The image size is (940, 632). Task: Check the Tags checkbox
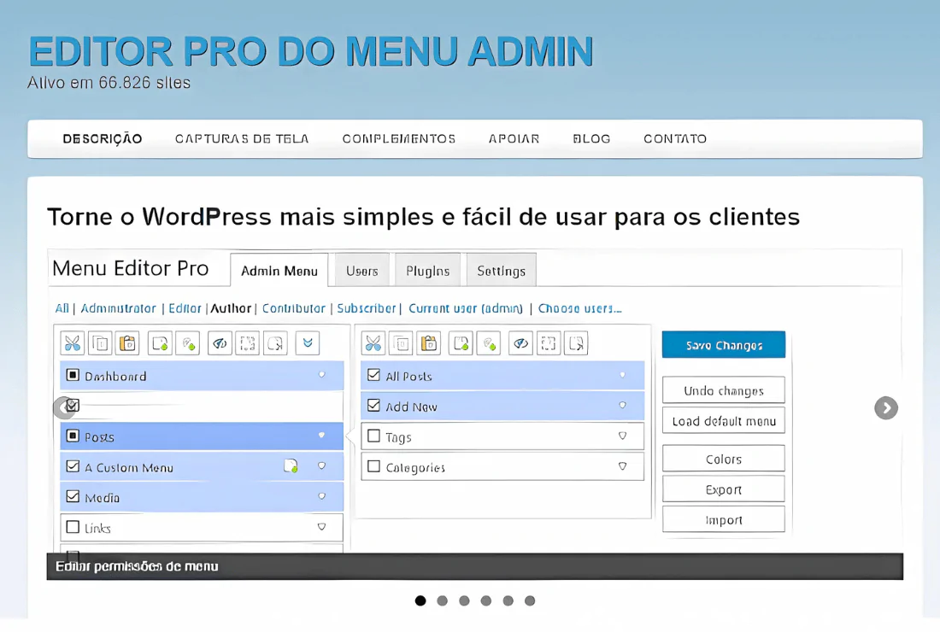click(x=373, y=436)
